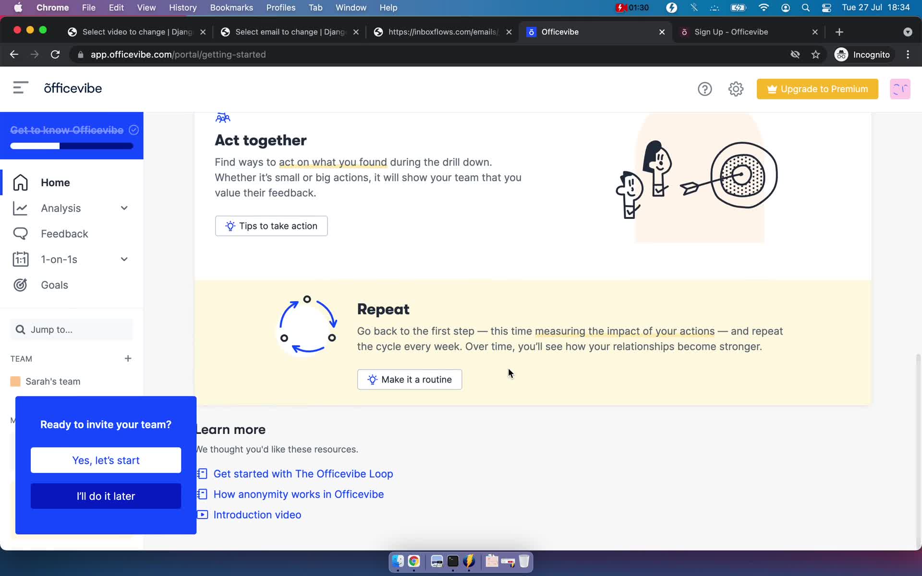Open 'Get started with The Officevibe Loop' link

tap(303, 474)
